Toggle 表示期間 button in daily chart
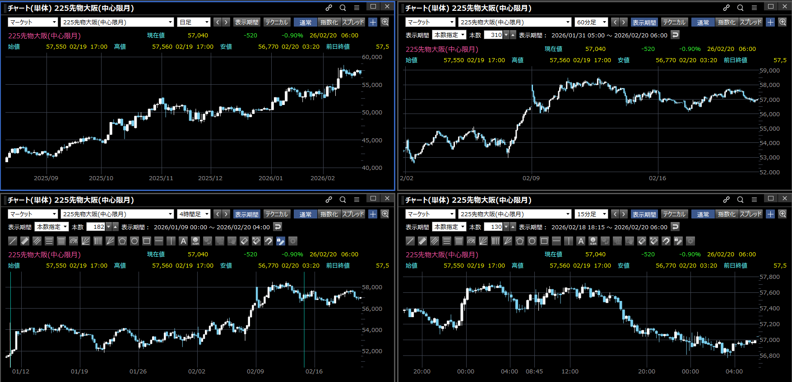The height and width of the screenshot is (382, 792). (x=246, y=22)
